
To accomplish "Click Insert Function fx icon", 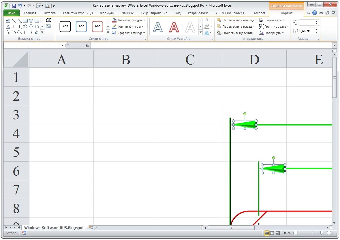I will coord(87,46).
